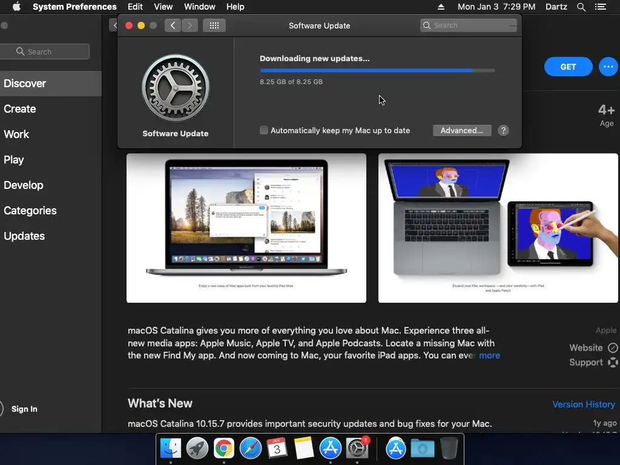Select Categories in App Store sidebar
The height and width of the screenshot is (465, 620).
click(51, 210)
